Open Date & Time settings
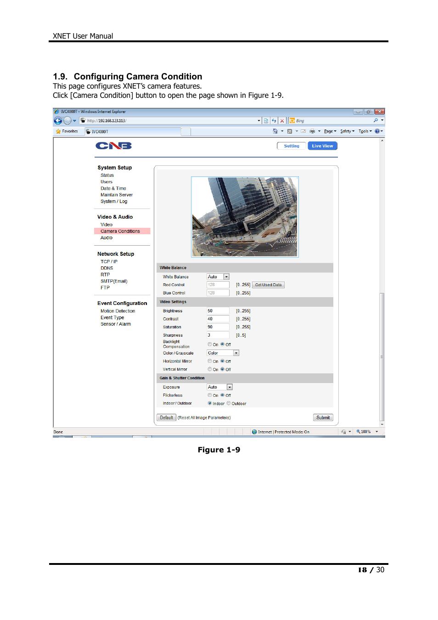The width and height of the screenshot is (438, 620). 113,188
